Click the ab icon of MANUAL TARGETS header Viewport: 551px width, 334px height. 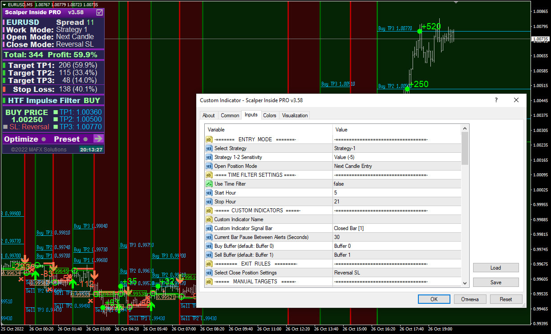[x=209, y=282]
